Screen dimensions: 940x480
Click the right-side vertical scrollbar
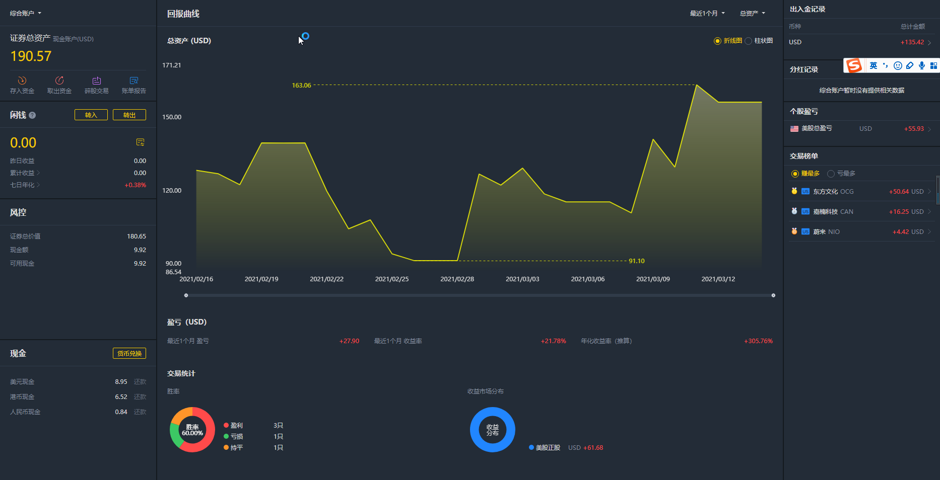point(937,190)
